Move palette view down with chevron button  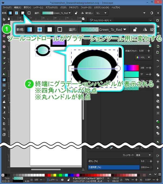155,174
